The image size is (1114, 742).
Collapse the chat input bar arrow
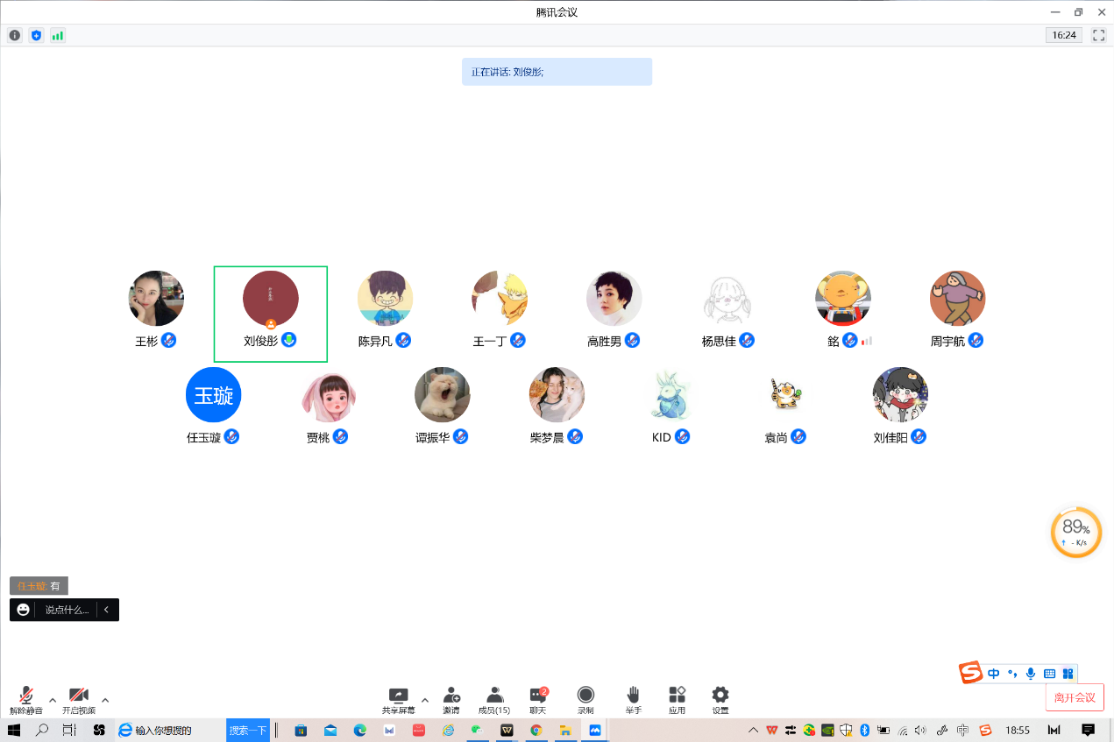pos(106,610)
